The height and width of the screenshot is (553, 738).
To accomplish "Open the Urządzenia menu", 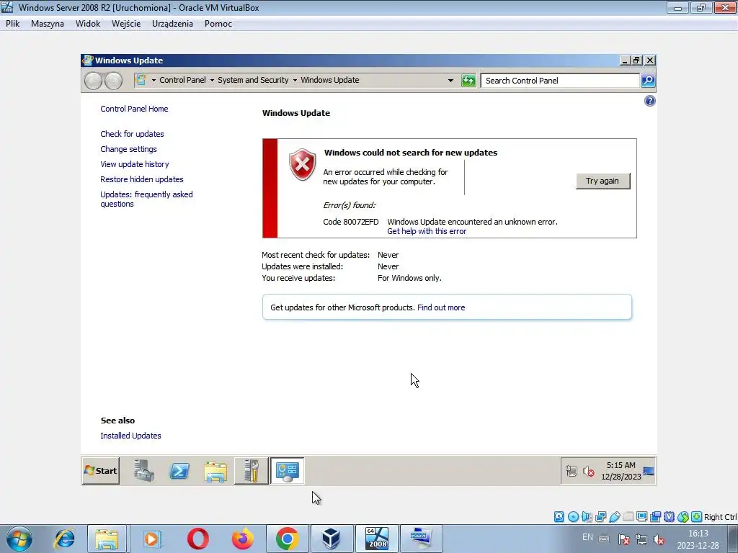I will click(172, 24).
